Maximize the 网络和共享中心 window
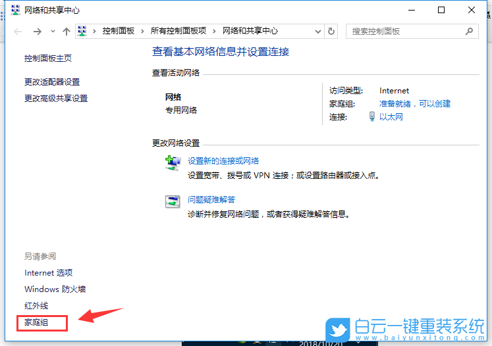492x346 pixels. (441, 10)
